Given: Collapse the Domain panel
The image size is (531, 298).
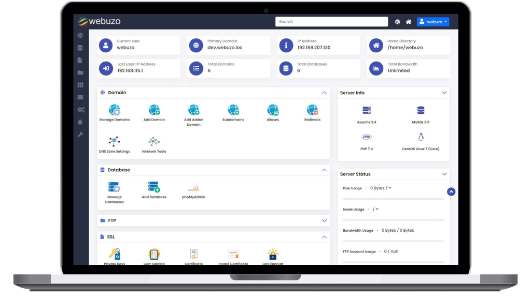Looking at the screenshot, I should click(x=325, y=93).
